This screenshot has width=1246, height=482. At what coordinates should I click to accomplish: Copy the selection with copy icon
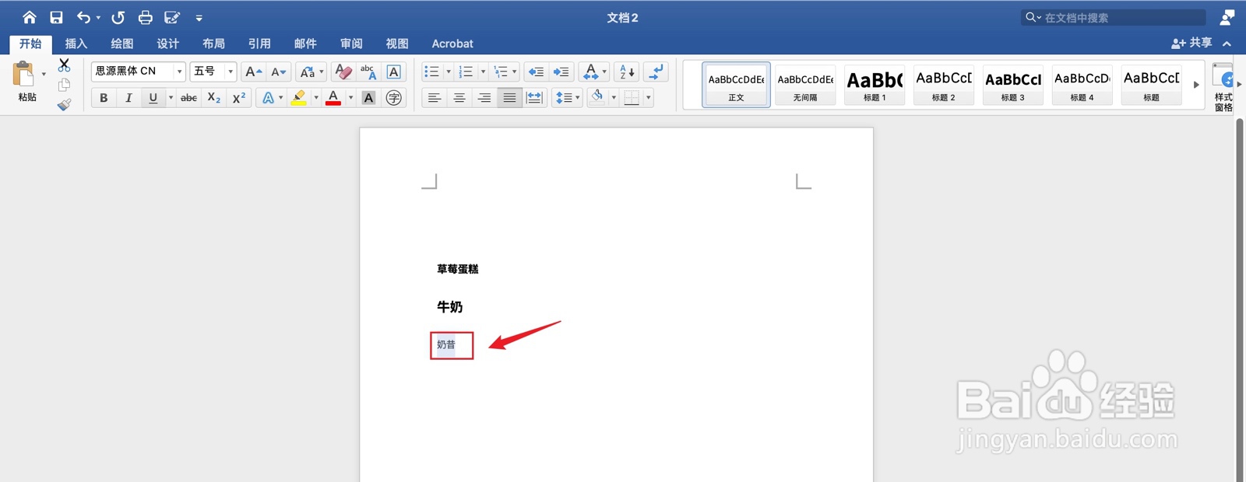pyautogui.click(x=64, y=85)
